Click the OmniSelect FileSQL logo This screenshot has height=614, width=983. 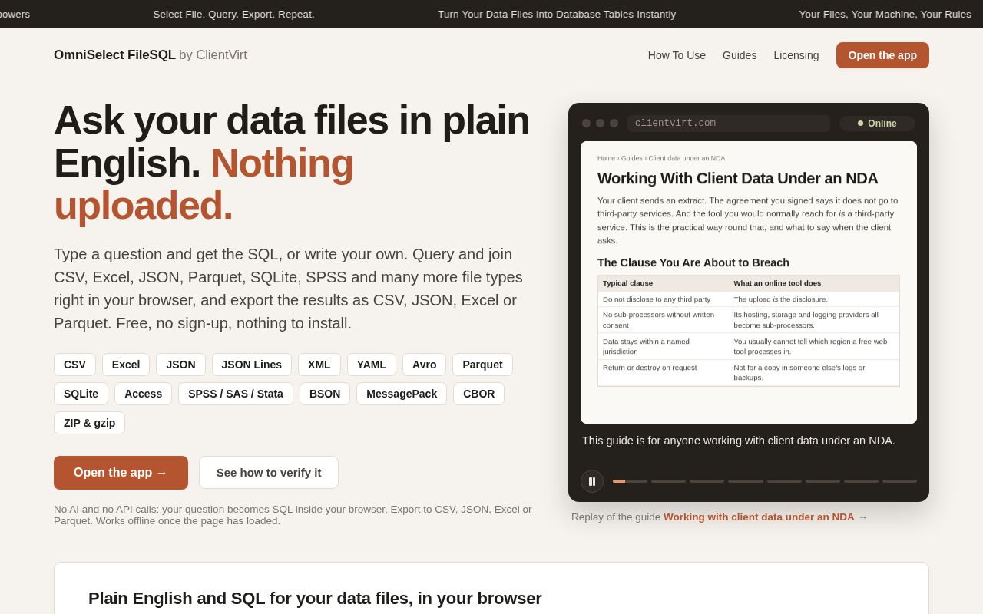pyautogui.click(x=151, y=55)
